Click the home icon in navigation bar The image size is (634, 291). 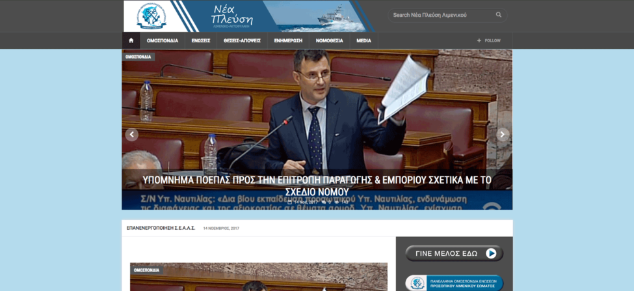131,40
